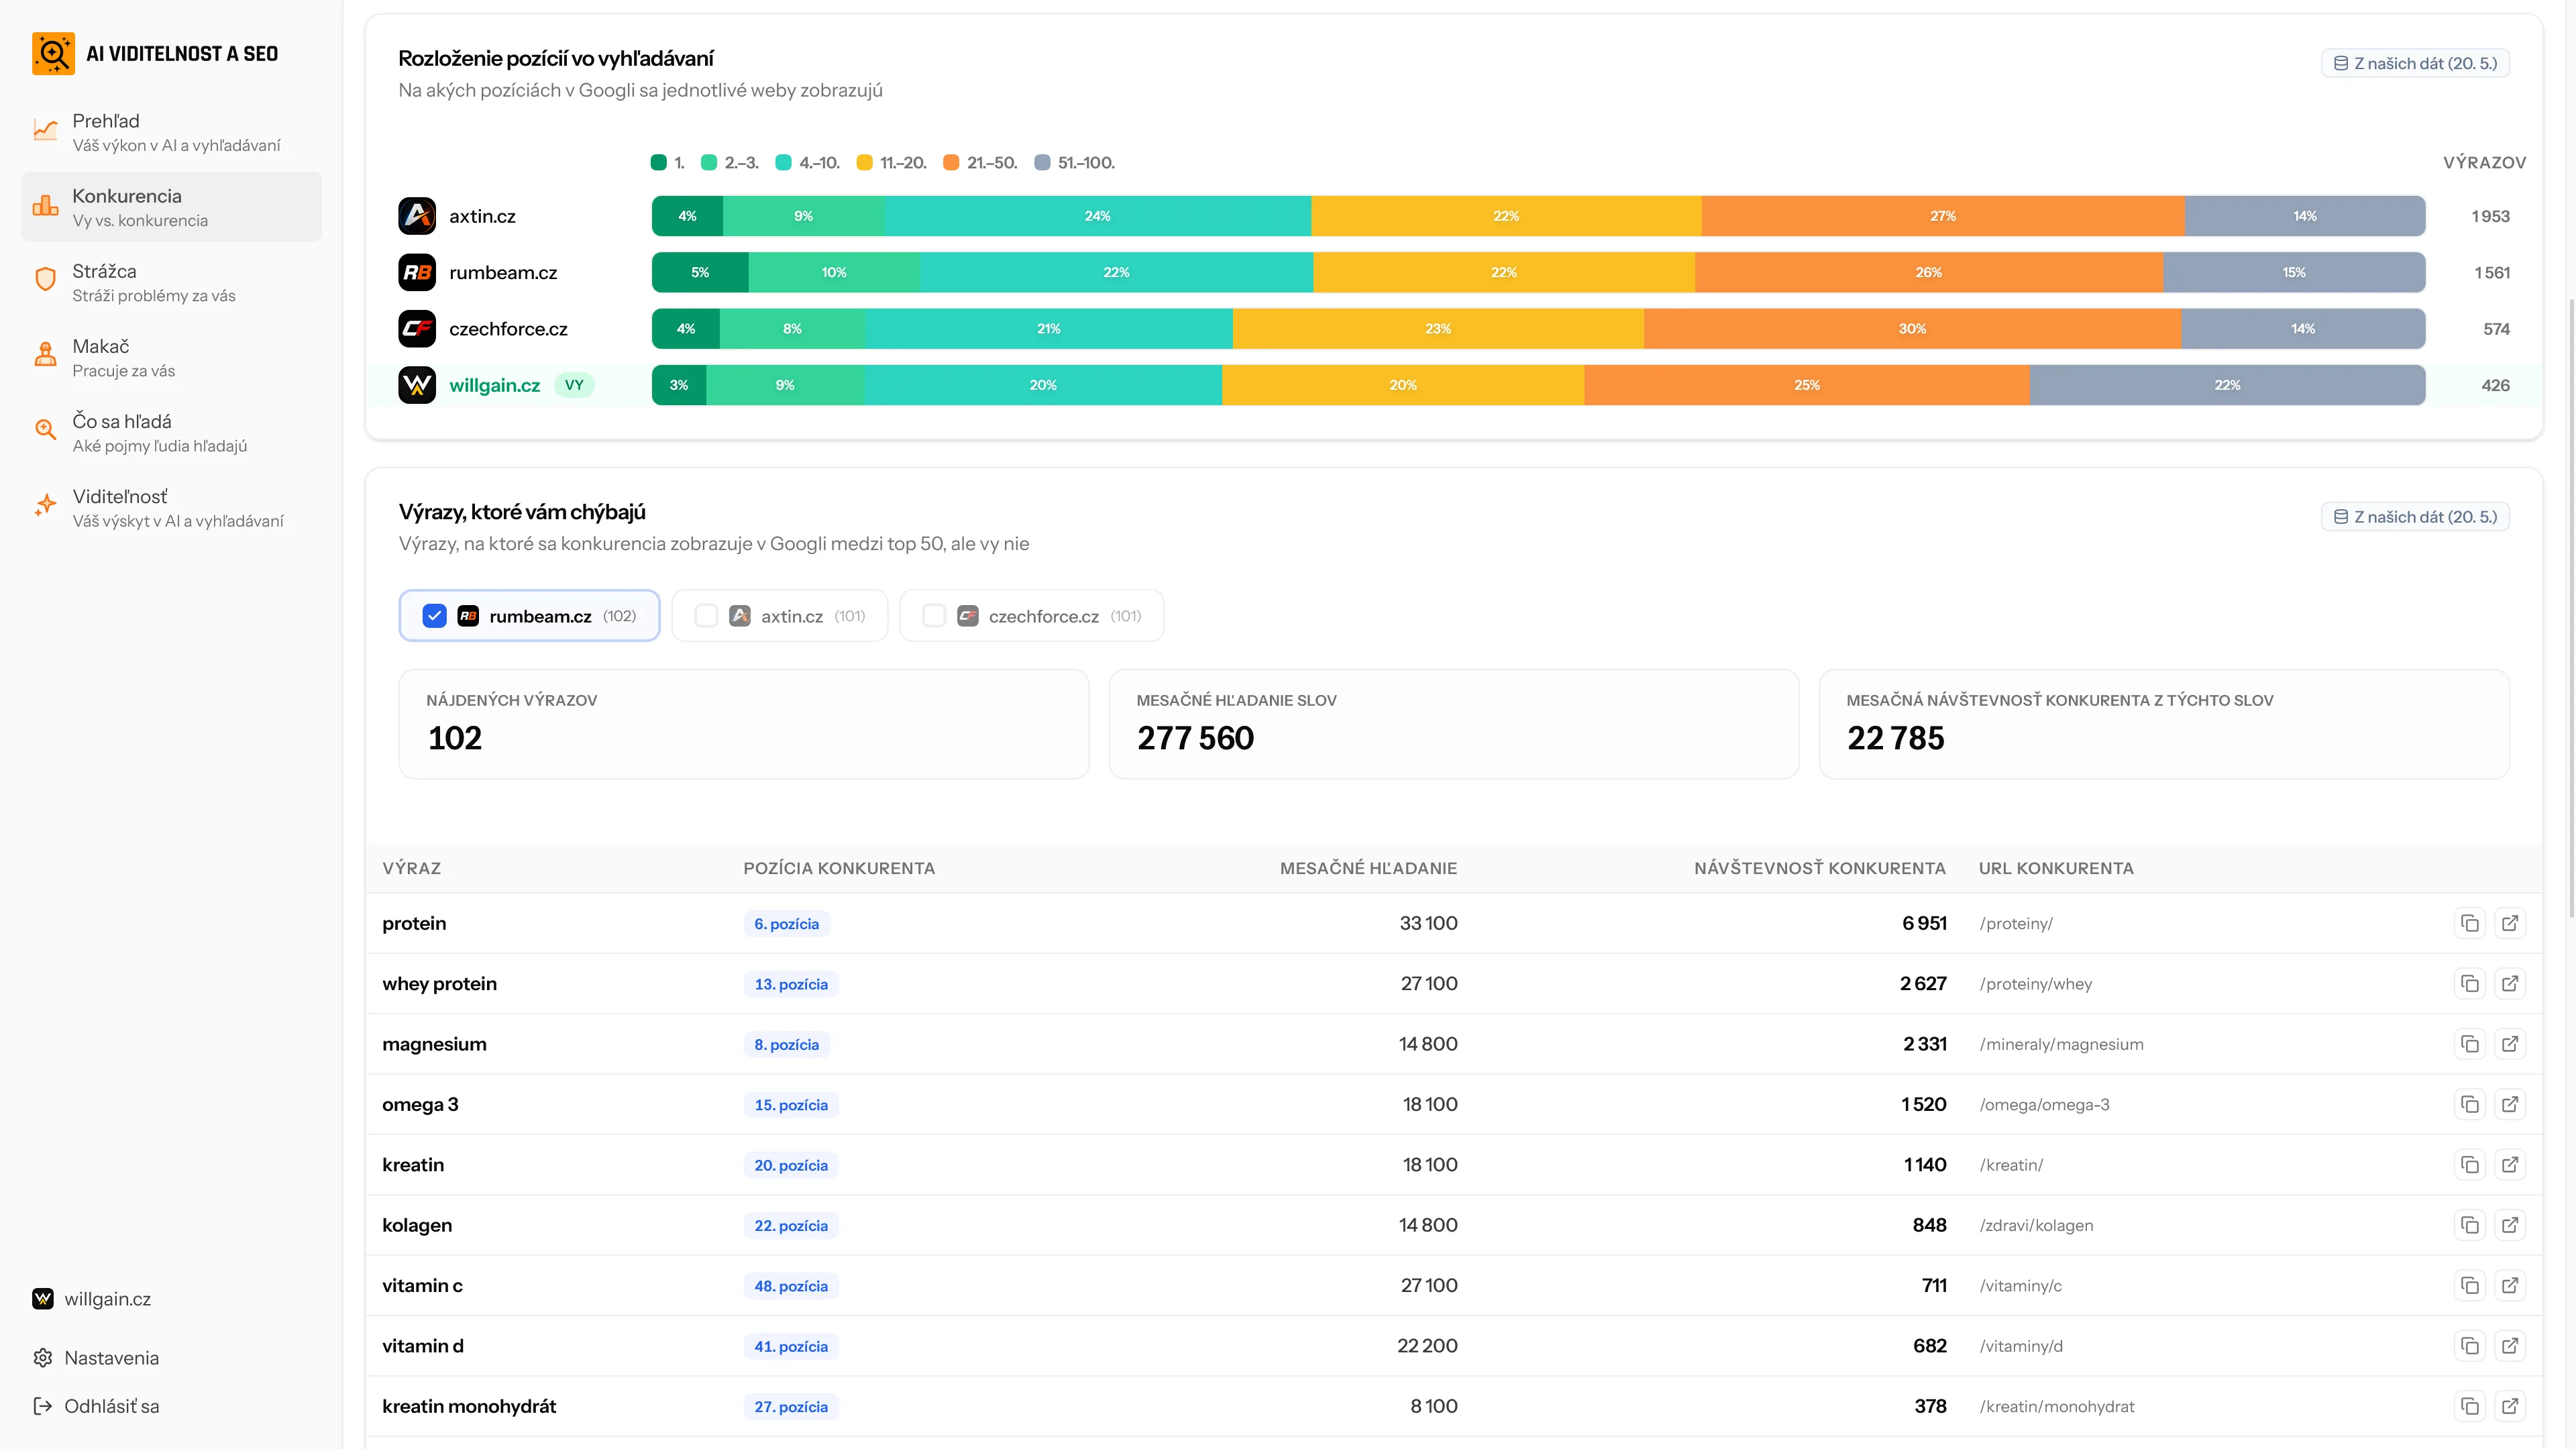2576x1449 pixels.
Task: Click the AI Viditelnost a SEO logo
Action: [x=53, y=53]
